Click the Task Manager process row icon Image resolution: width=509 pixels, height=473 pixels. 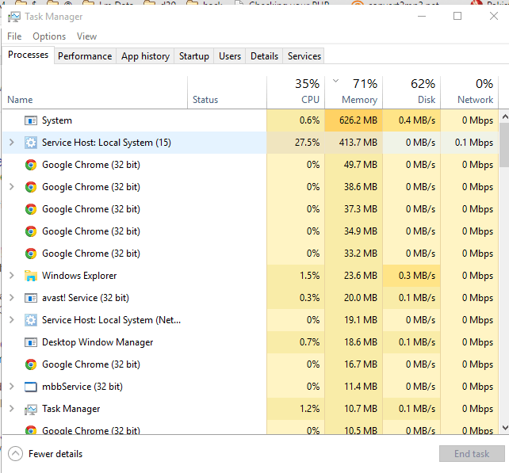coord(31,410)
